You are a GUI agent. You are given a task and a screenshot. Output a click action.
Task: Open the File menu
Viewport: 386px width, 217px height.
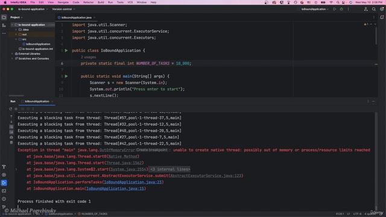click(x=33, y=2)
